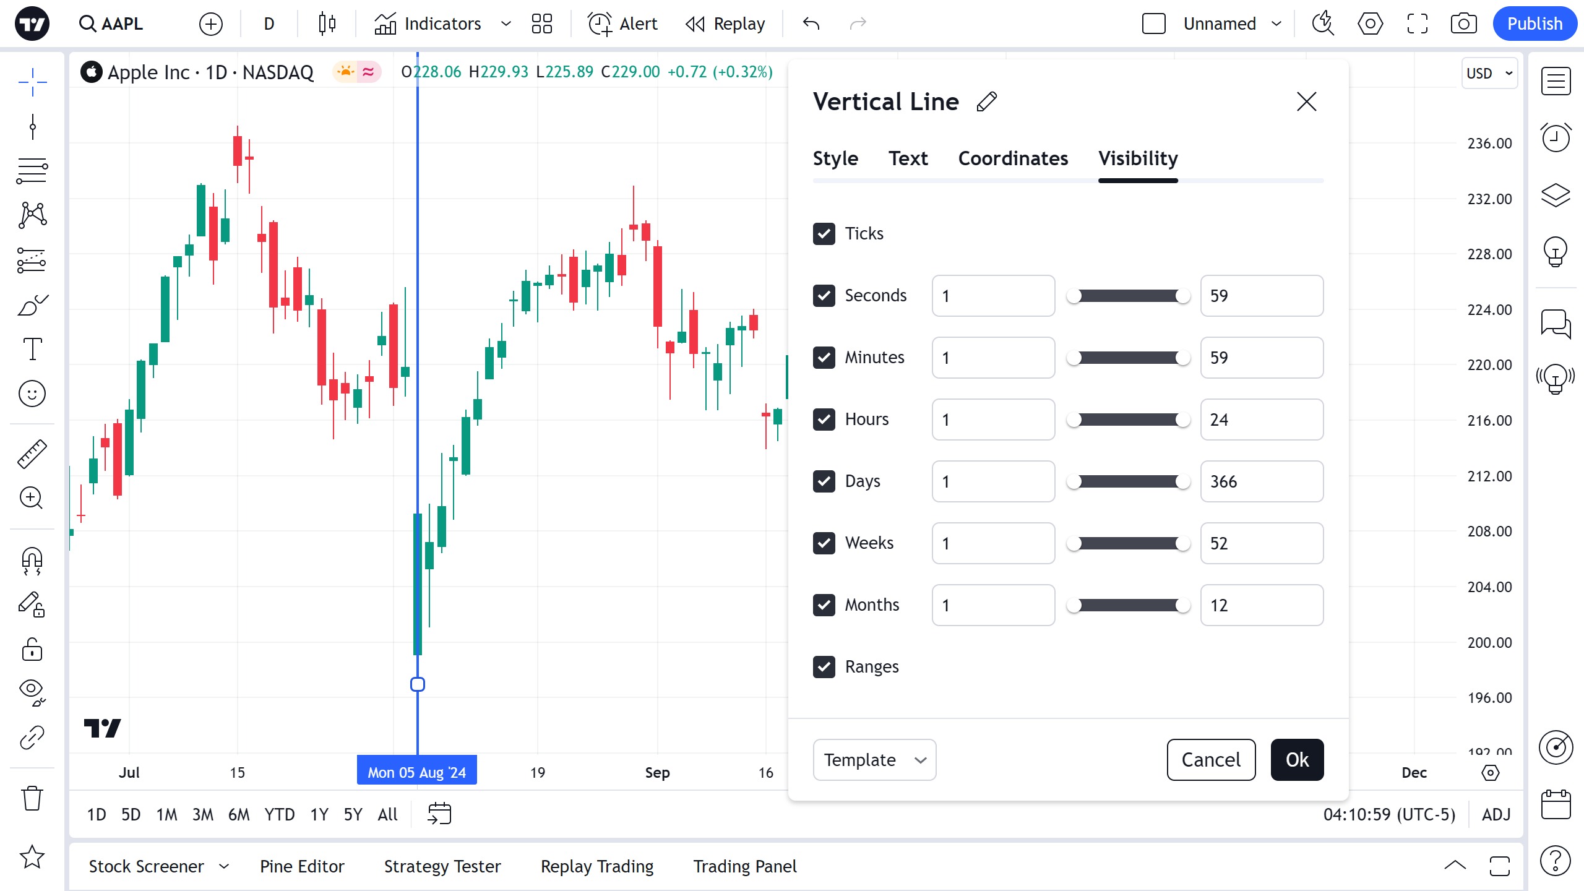Screen dimensions: 1584x891
Task: Take a chart snapshot with camera icon
Action: [x=1463, y=24]
